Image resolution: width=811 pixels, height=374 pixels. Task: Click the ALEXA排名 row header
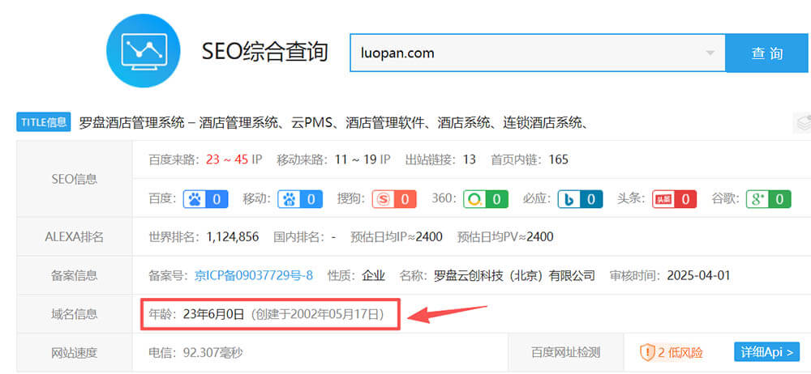[75, 237]
